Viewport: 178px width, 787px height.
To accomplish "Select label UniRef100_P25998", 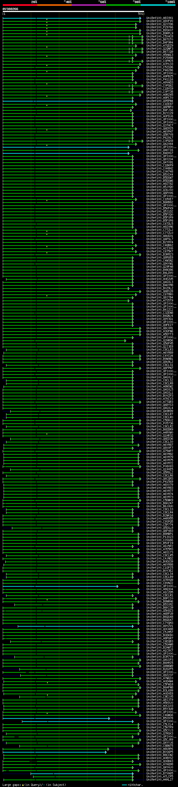I will (x=159, y=58).
